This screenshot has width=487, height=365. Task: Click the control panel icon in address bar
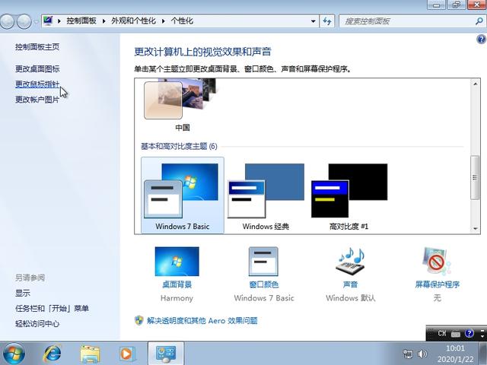coord(48,21)
